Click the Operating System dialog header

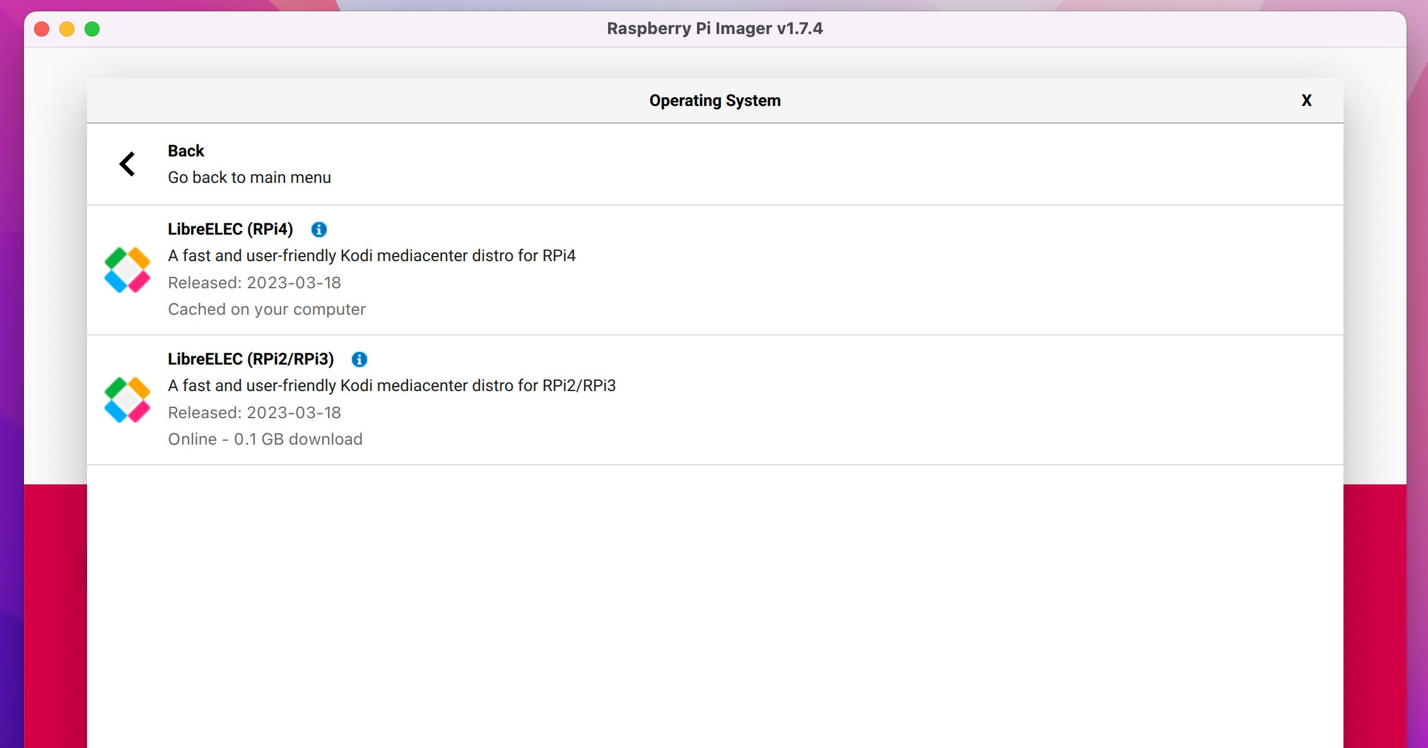click(x=715, y=101)
